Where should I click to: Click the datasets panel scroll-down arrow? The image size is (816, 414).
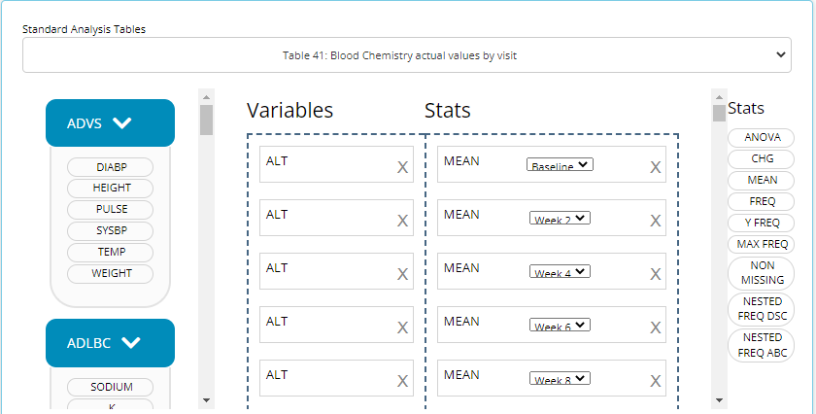(x=206, y=400)
